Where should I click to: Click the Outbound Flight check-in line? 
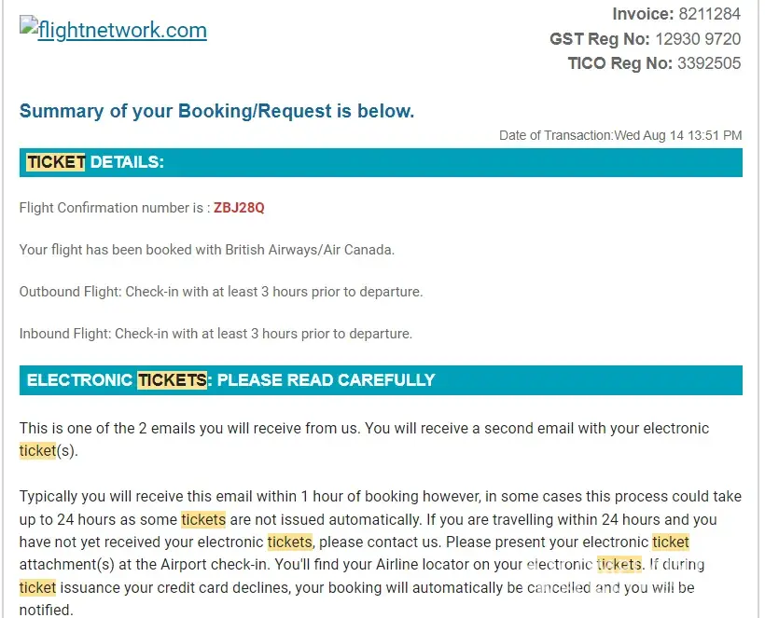tap(221, 292)
